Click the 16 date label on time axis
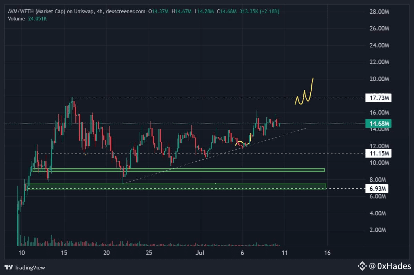The height and width of the screenshot is (275, 414). 327,253
